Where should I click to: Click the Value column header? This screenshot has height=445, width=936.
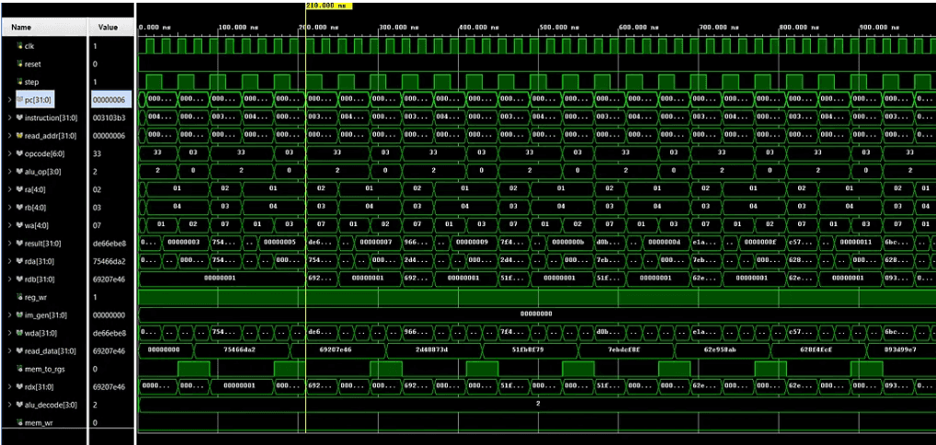[111, 27]
